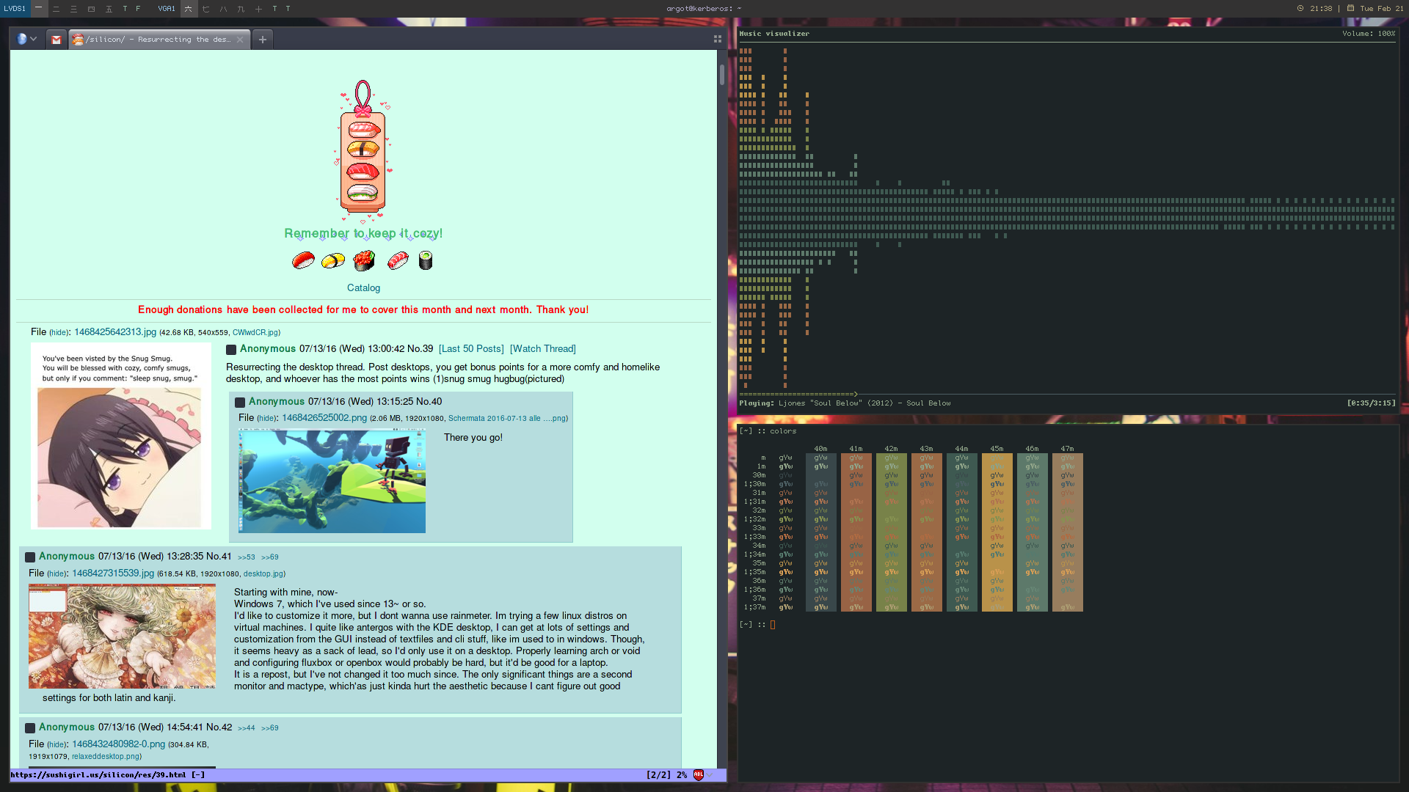Click the green maki roll icon
Image resolution: width=1409 pixels, height=792 pixels.
(426, 260)
